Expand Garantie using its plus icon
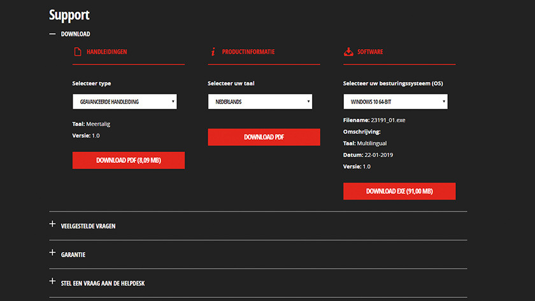 tap(53, 253)
